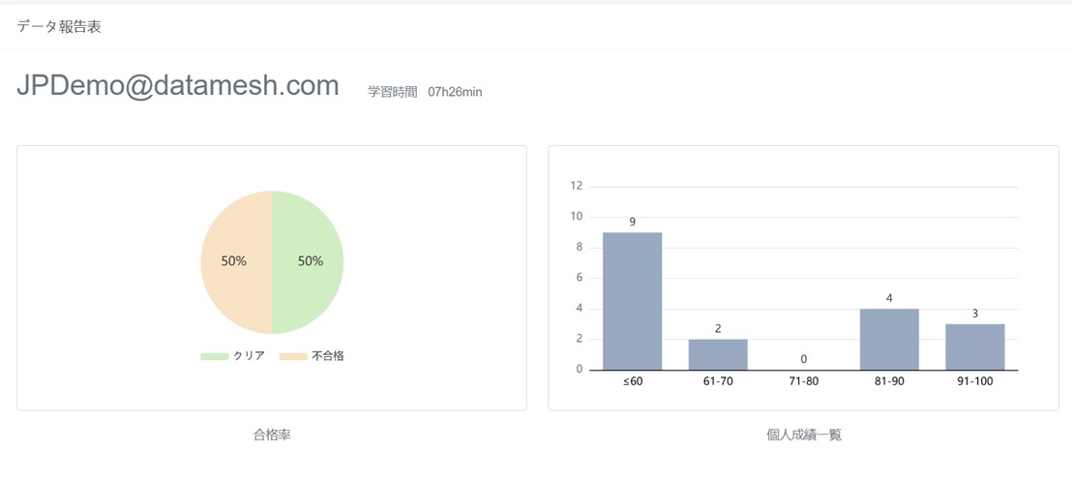1072x481 pixels.
Task: Click the 個人成績一覧 chart caption
Action: pos(803,436)
